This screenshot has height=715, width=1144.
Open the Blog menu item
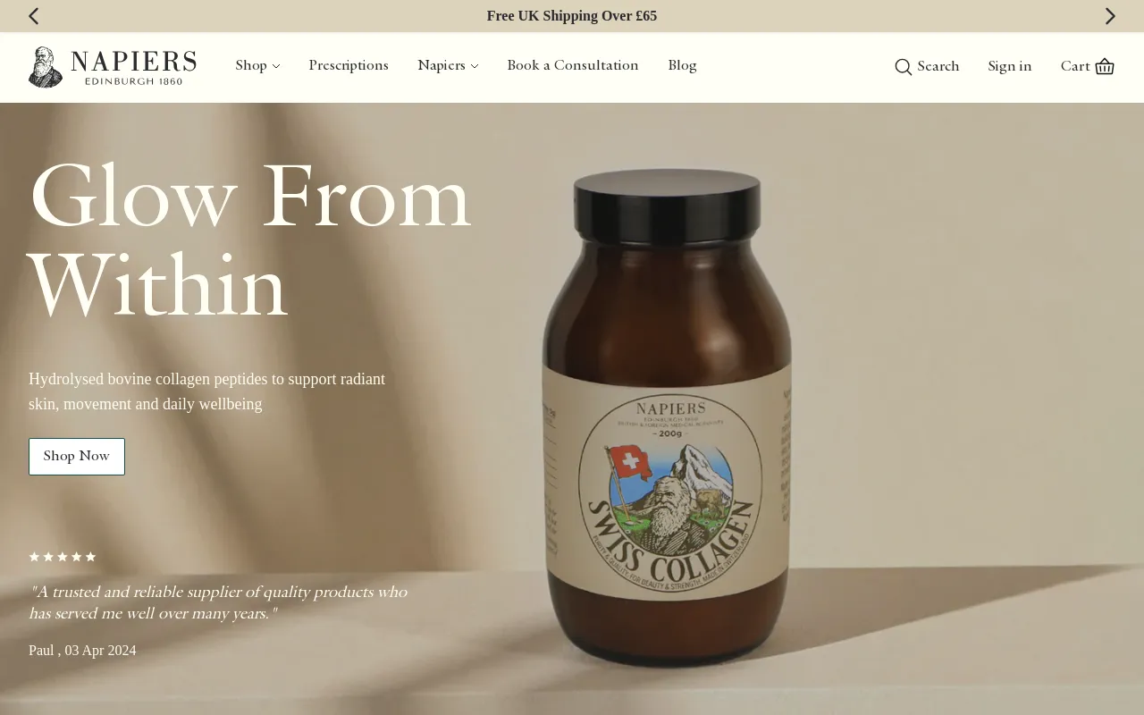click(682, 65)
